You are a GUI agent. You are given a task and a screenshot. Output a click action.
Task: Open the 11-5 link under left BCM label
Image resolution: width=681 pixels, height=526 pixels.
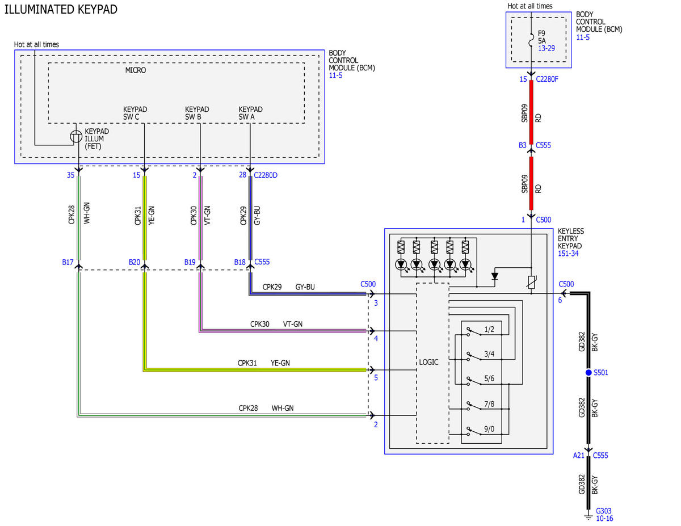click(x=335, y=75)
